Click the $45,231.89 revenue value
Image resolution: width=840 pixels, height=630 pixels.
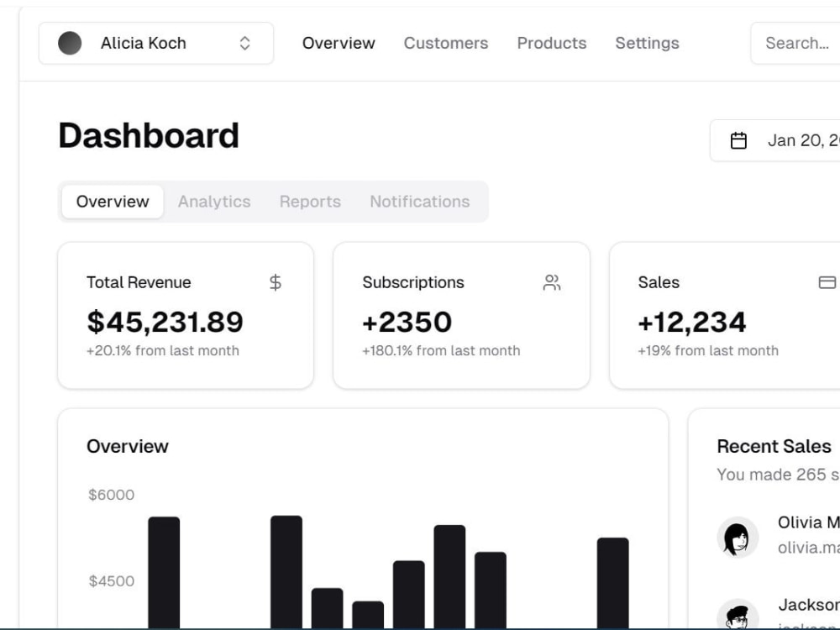[x=165, y=322]
